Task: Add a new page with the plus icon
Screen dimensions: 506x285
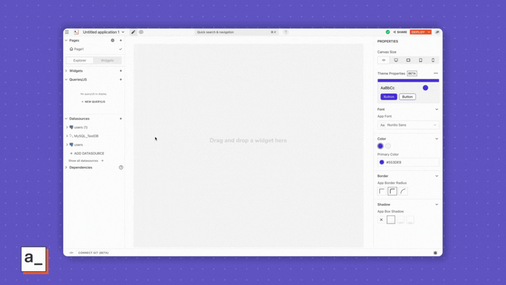Action: click(121, 41)
